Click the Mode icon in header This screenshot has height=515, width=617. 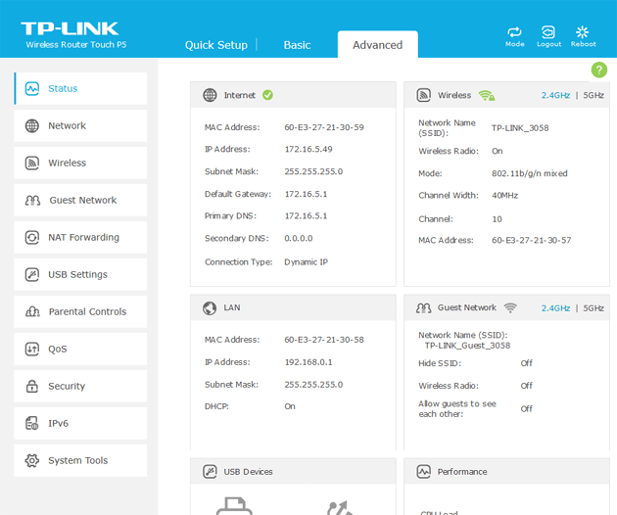coord(514,32)
